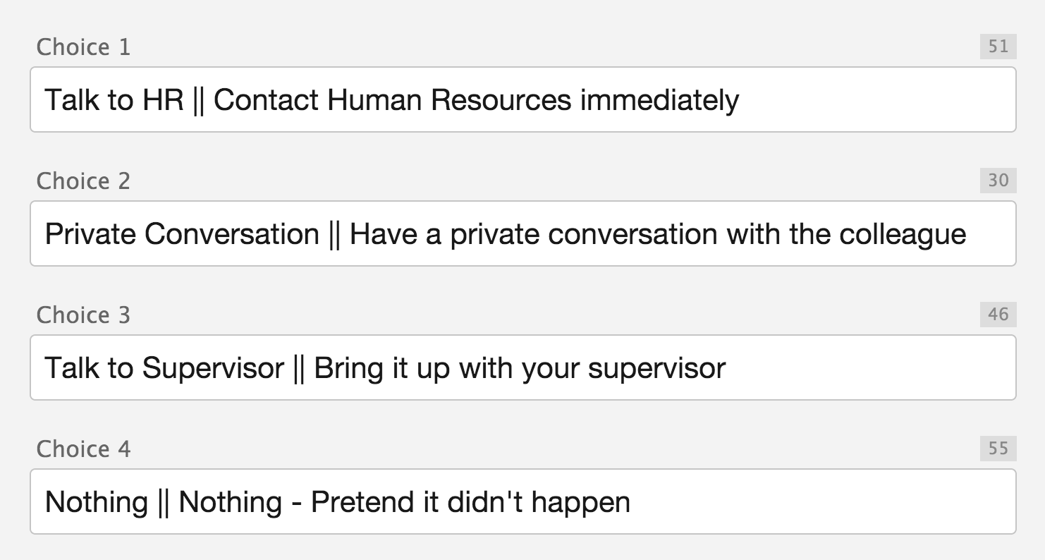Place cursor on the word "immediately"
The width and height of the screenshot is (1045, 560).
pyautogui.click(x=659, y=100)
